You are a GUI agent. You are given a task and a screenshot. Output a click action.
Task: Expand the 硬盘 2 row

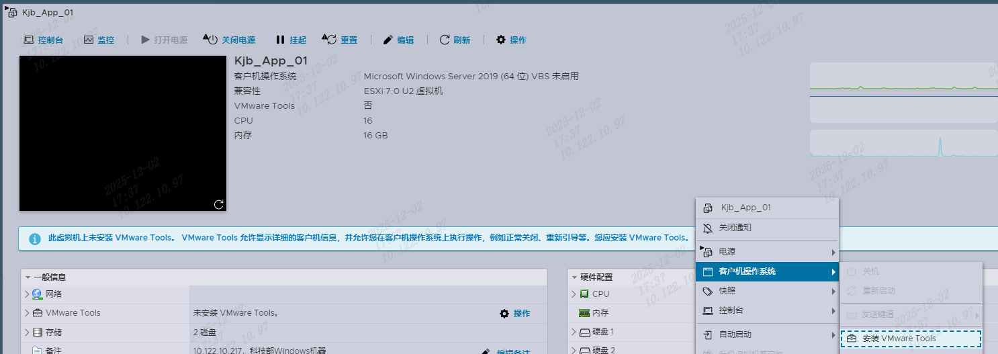[574, 350]
